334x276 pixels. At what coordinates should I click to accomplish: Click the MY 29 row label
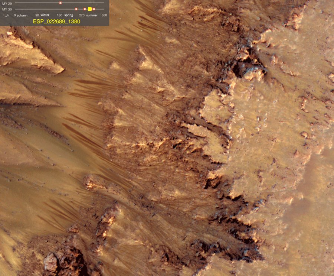[7, 3]
